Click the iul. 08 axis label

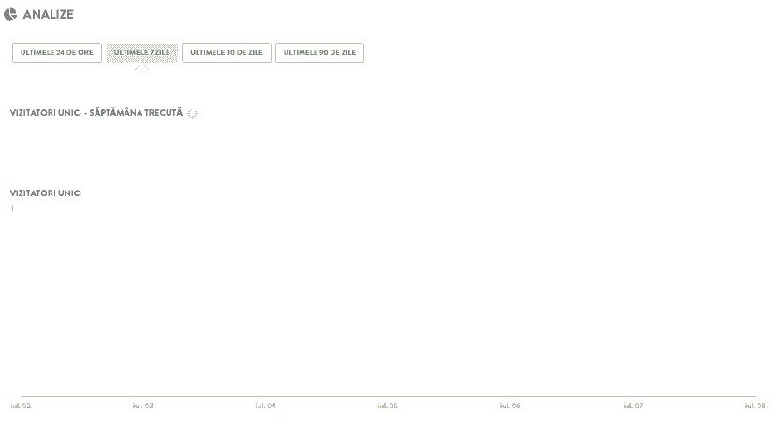click(755, 407)
